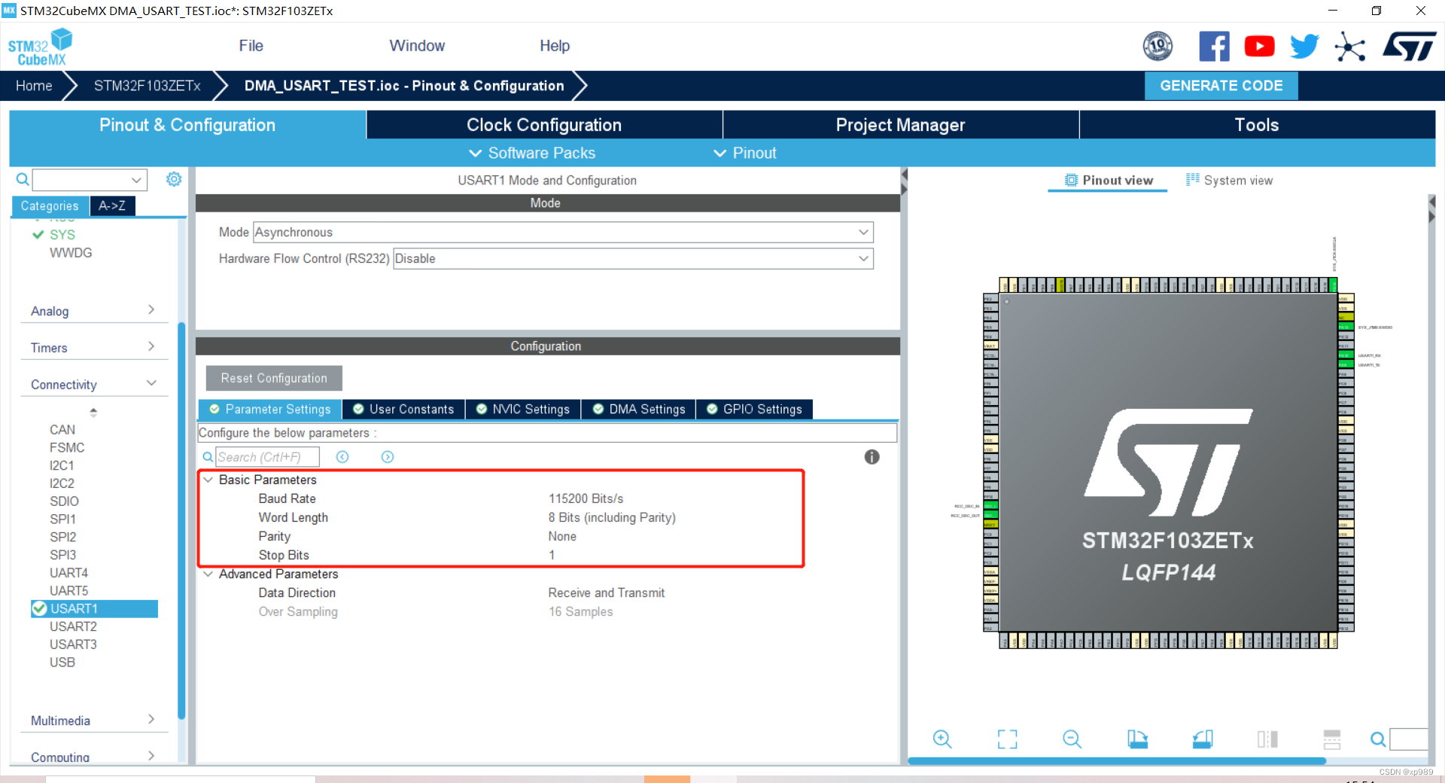Image resolution: width=1445 pixels, height=783 pixels.
Task: Go to previous parameter search result
Action: click(342, 457)
